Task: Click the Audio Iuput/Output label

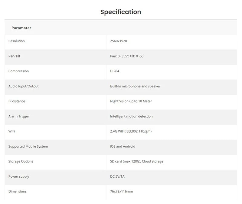Action: [24, 86]
